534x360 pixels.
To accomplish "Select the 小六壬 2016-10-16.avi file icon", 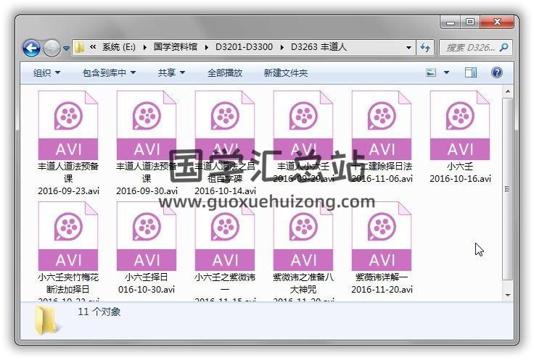I will coord(460,127).
